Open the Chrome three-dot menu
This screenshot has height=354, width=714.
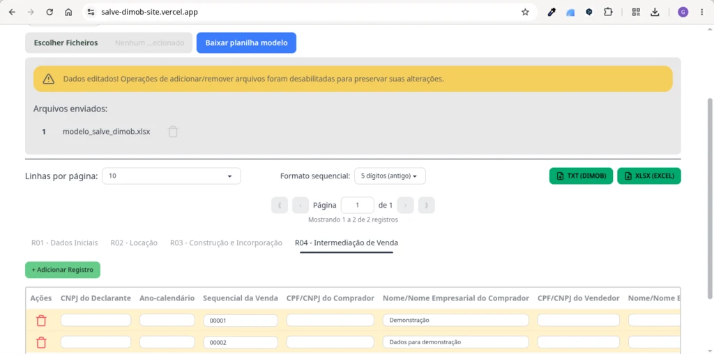[x=701, y=13]
